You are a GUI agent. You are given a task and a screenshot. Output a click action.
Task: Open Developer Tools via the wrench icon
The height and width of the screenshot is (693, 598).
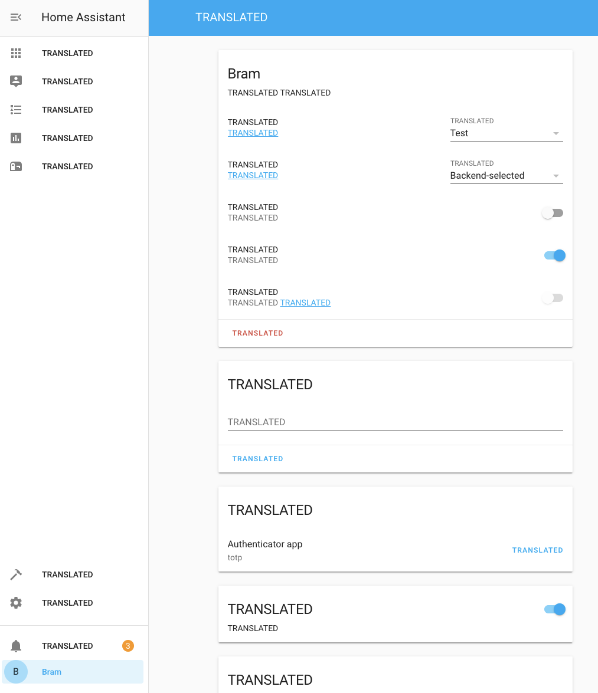[x=15, y=574]
